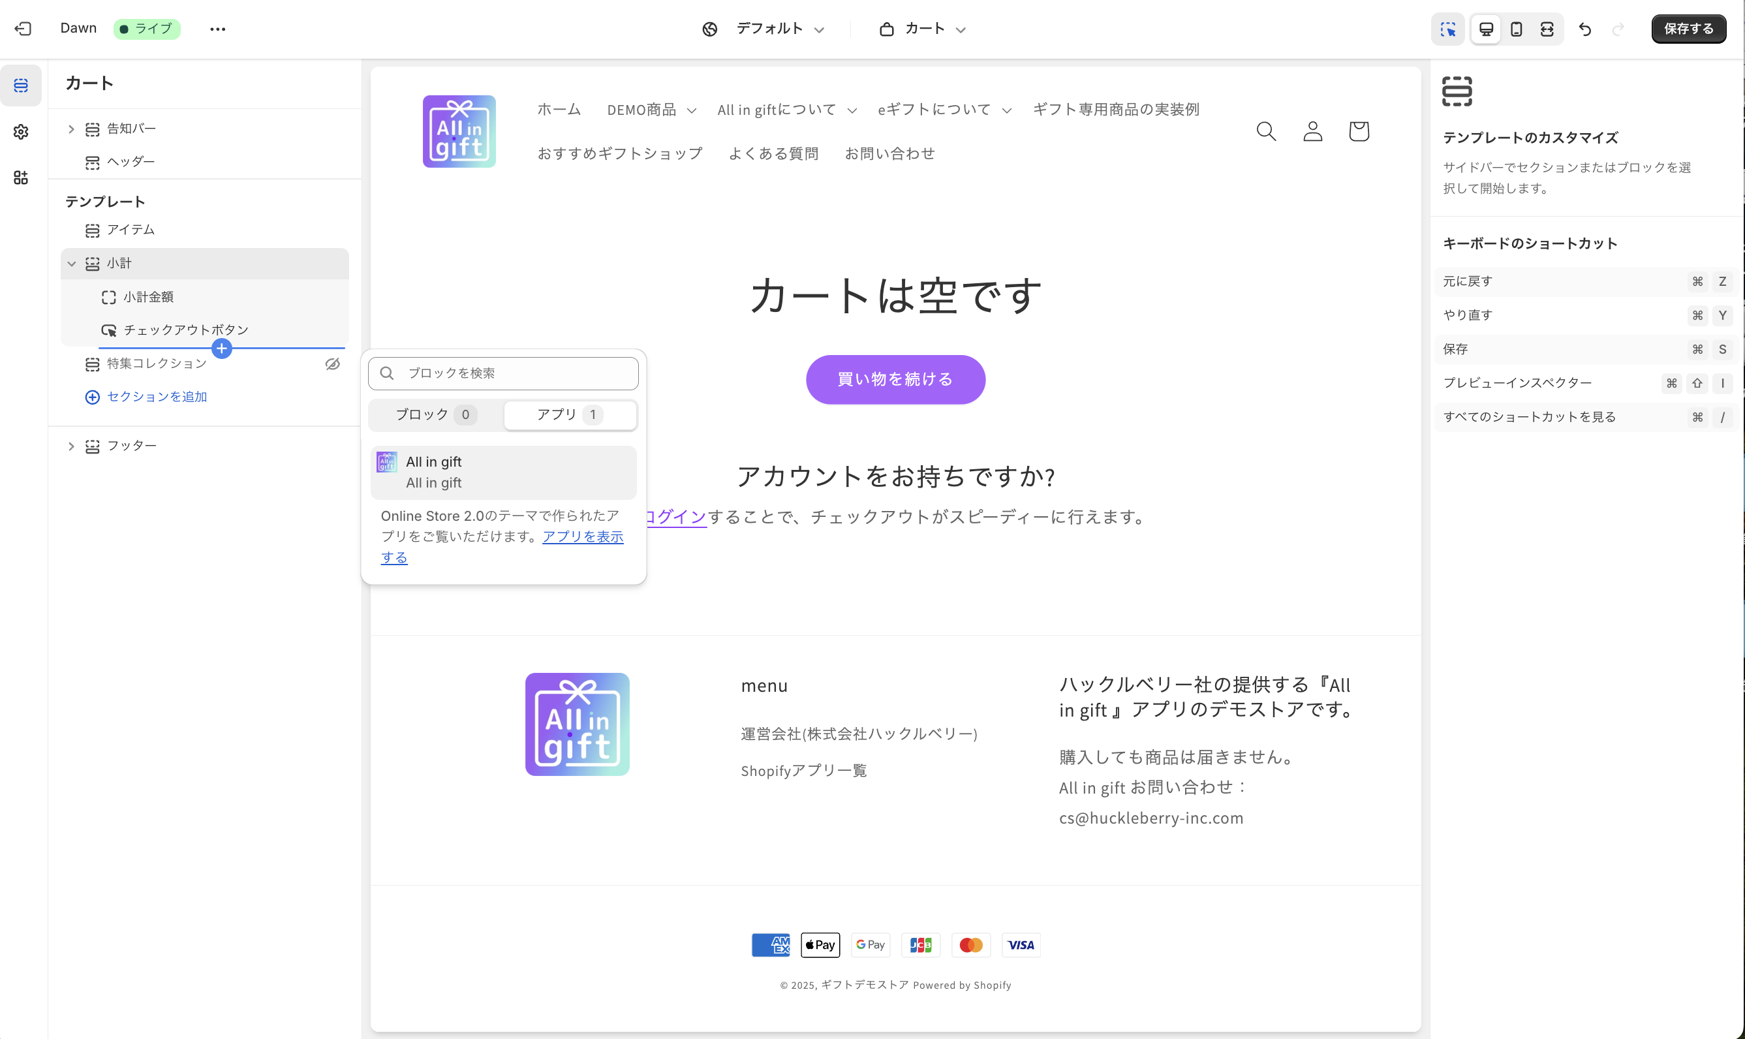Select the All in gift app block

point(503,472)
